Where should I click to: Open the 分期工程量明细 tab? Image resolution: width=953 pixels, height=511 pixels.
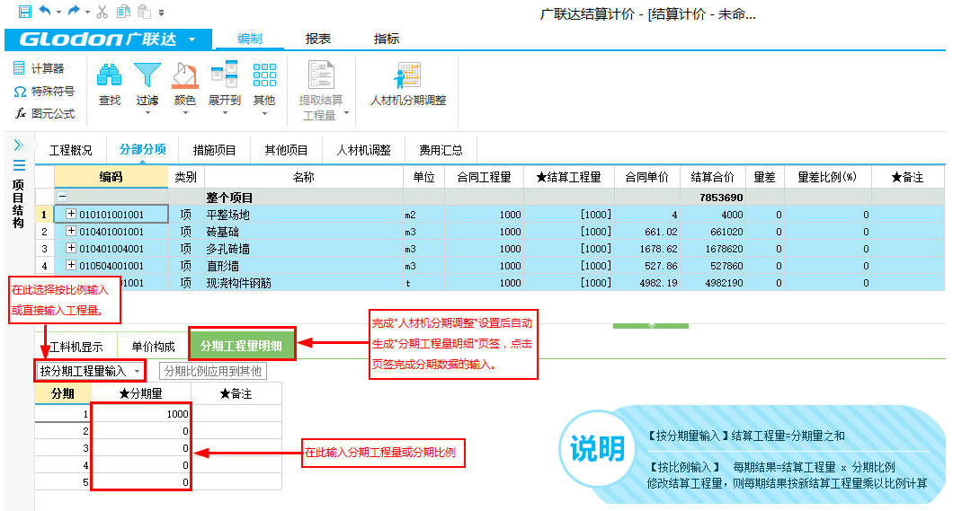click(241, 346)
